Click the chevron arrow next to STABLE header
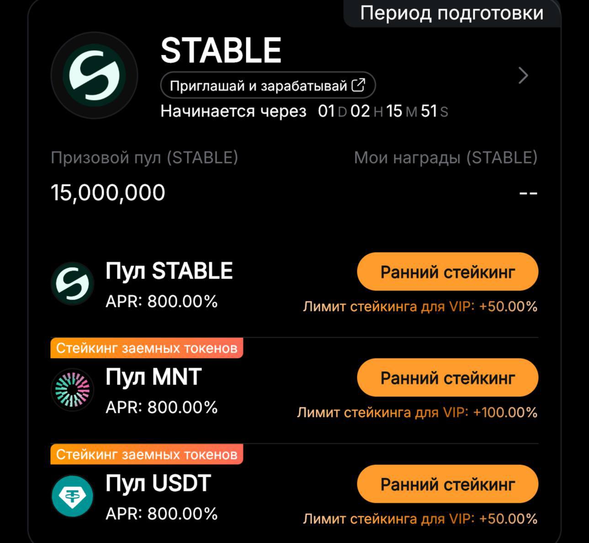This screenshot has width=589, height=543. click(x=522, y=76)
